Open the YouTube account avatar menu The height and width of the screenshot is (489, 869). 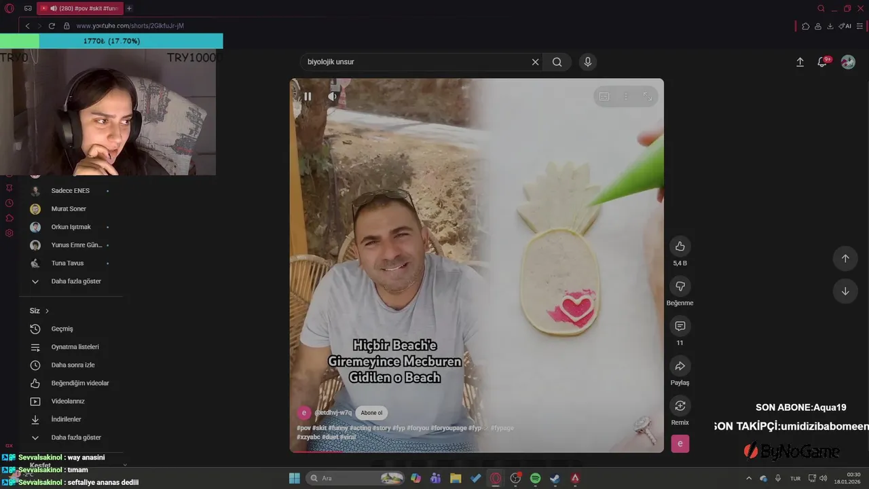tap(848, 62)
